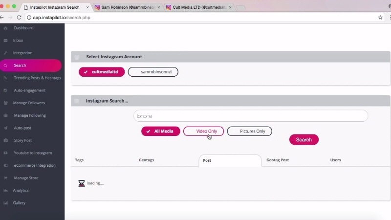
Task: Go to Trending Posts & Hashtags
Action: tap(38, 78)
